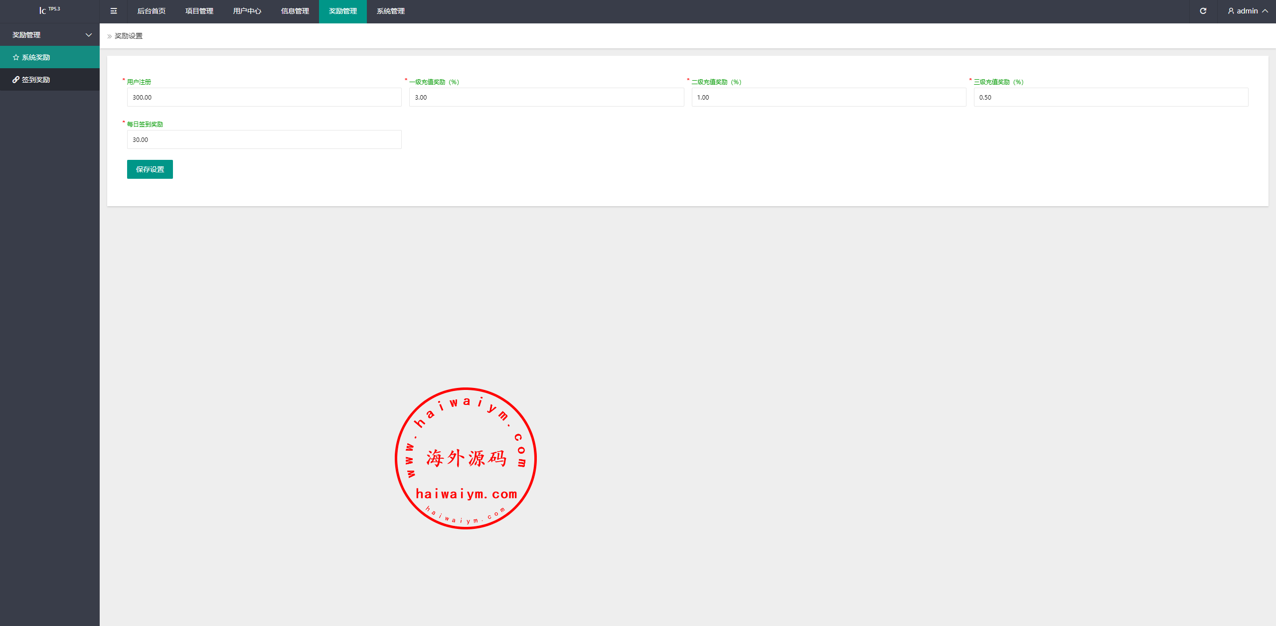Viewport: 1276px width, 626px height.
Task: Go to 信息管理 menu
Action: tap(295, 11)
